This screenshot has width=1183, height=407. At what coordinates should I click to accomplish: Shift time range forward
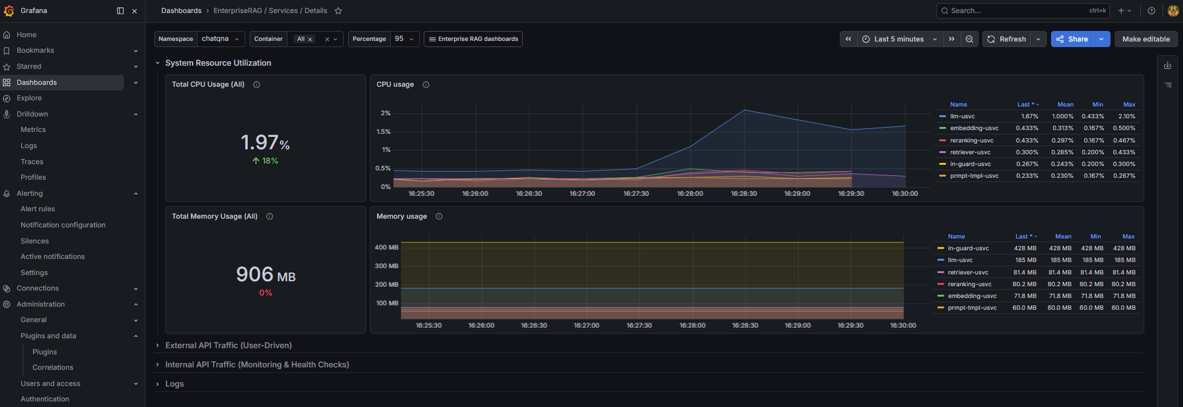[951, 39]
